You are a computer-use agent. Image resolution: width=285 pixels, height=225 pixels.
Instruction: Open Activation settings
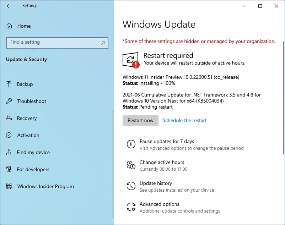coord(28,135)
